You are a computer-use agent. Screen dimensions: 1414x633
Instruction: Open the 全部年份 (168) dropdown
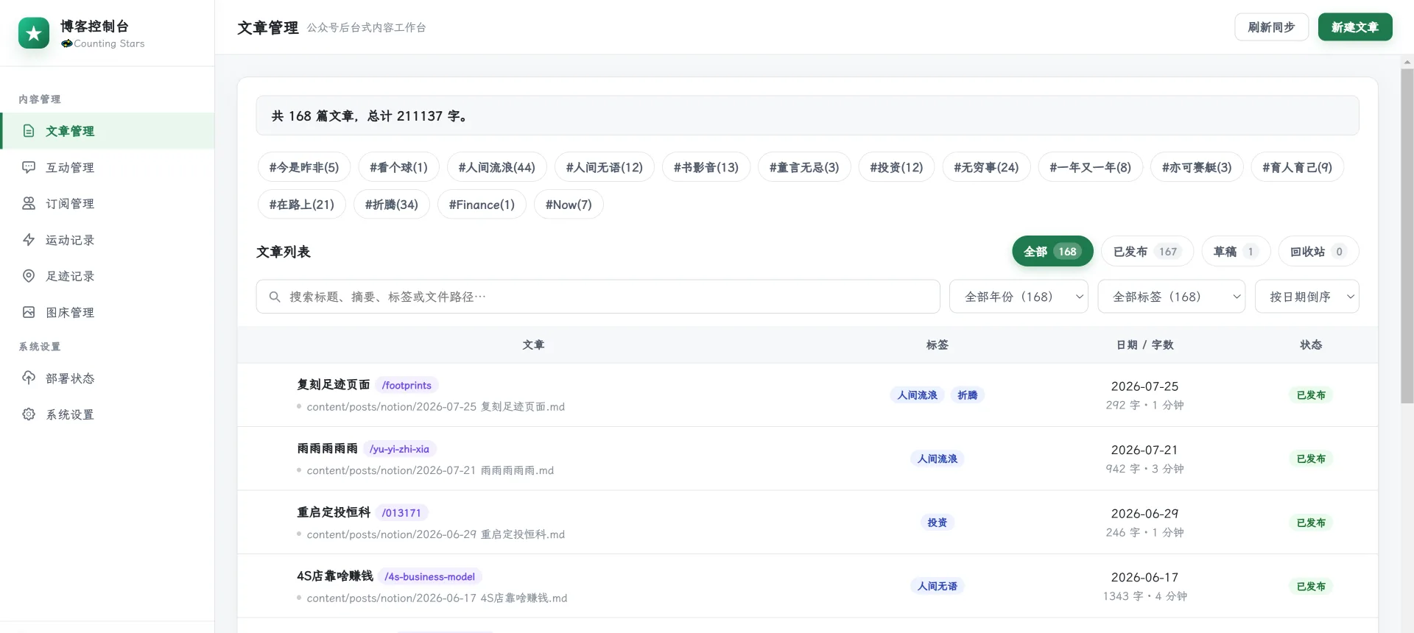(x=1019, y=297)
